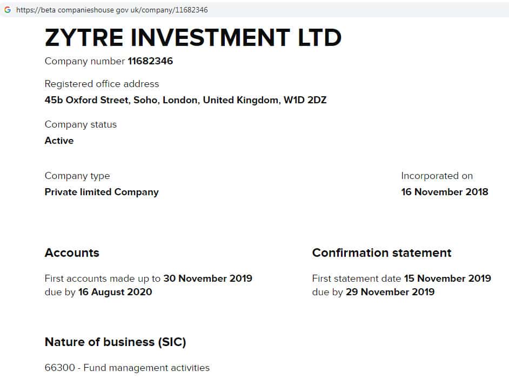509x385 pixels.
Task: Click the Company type label
Action: click(77, 176)
